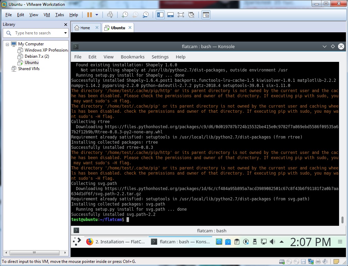Click VMware sound card status icon

click(x=325, y=262)
